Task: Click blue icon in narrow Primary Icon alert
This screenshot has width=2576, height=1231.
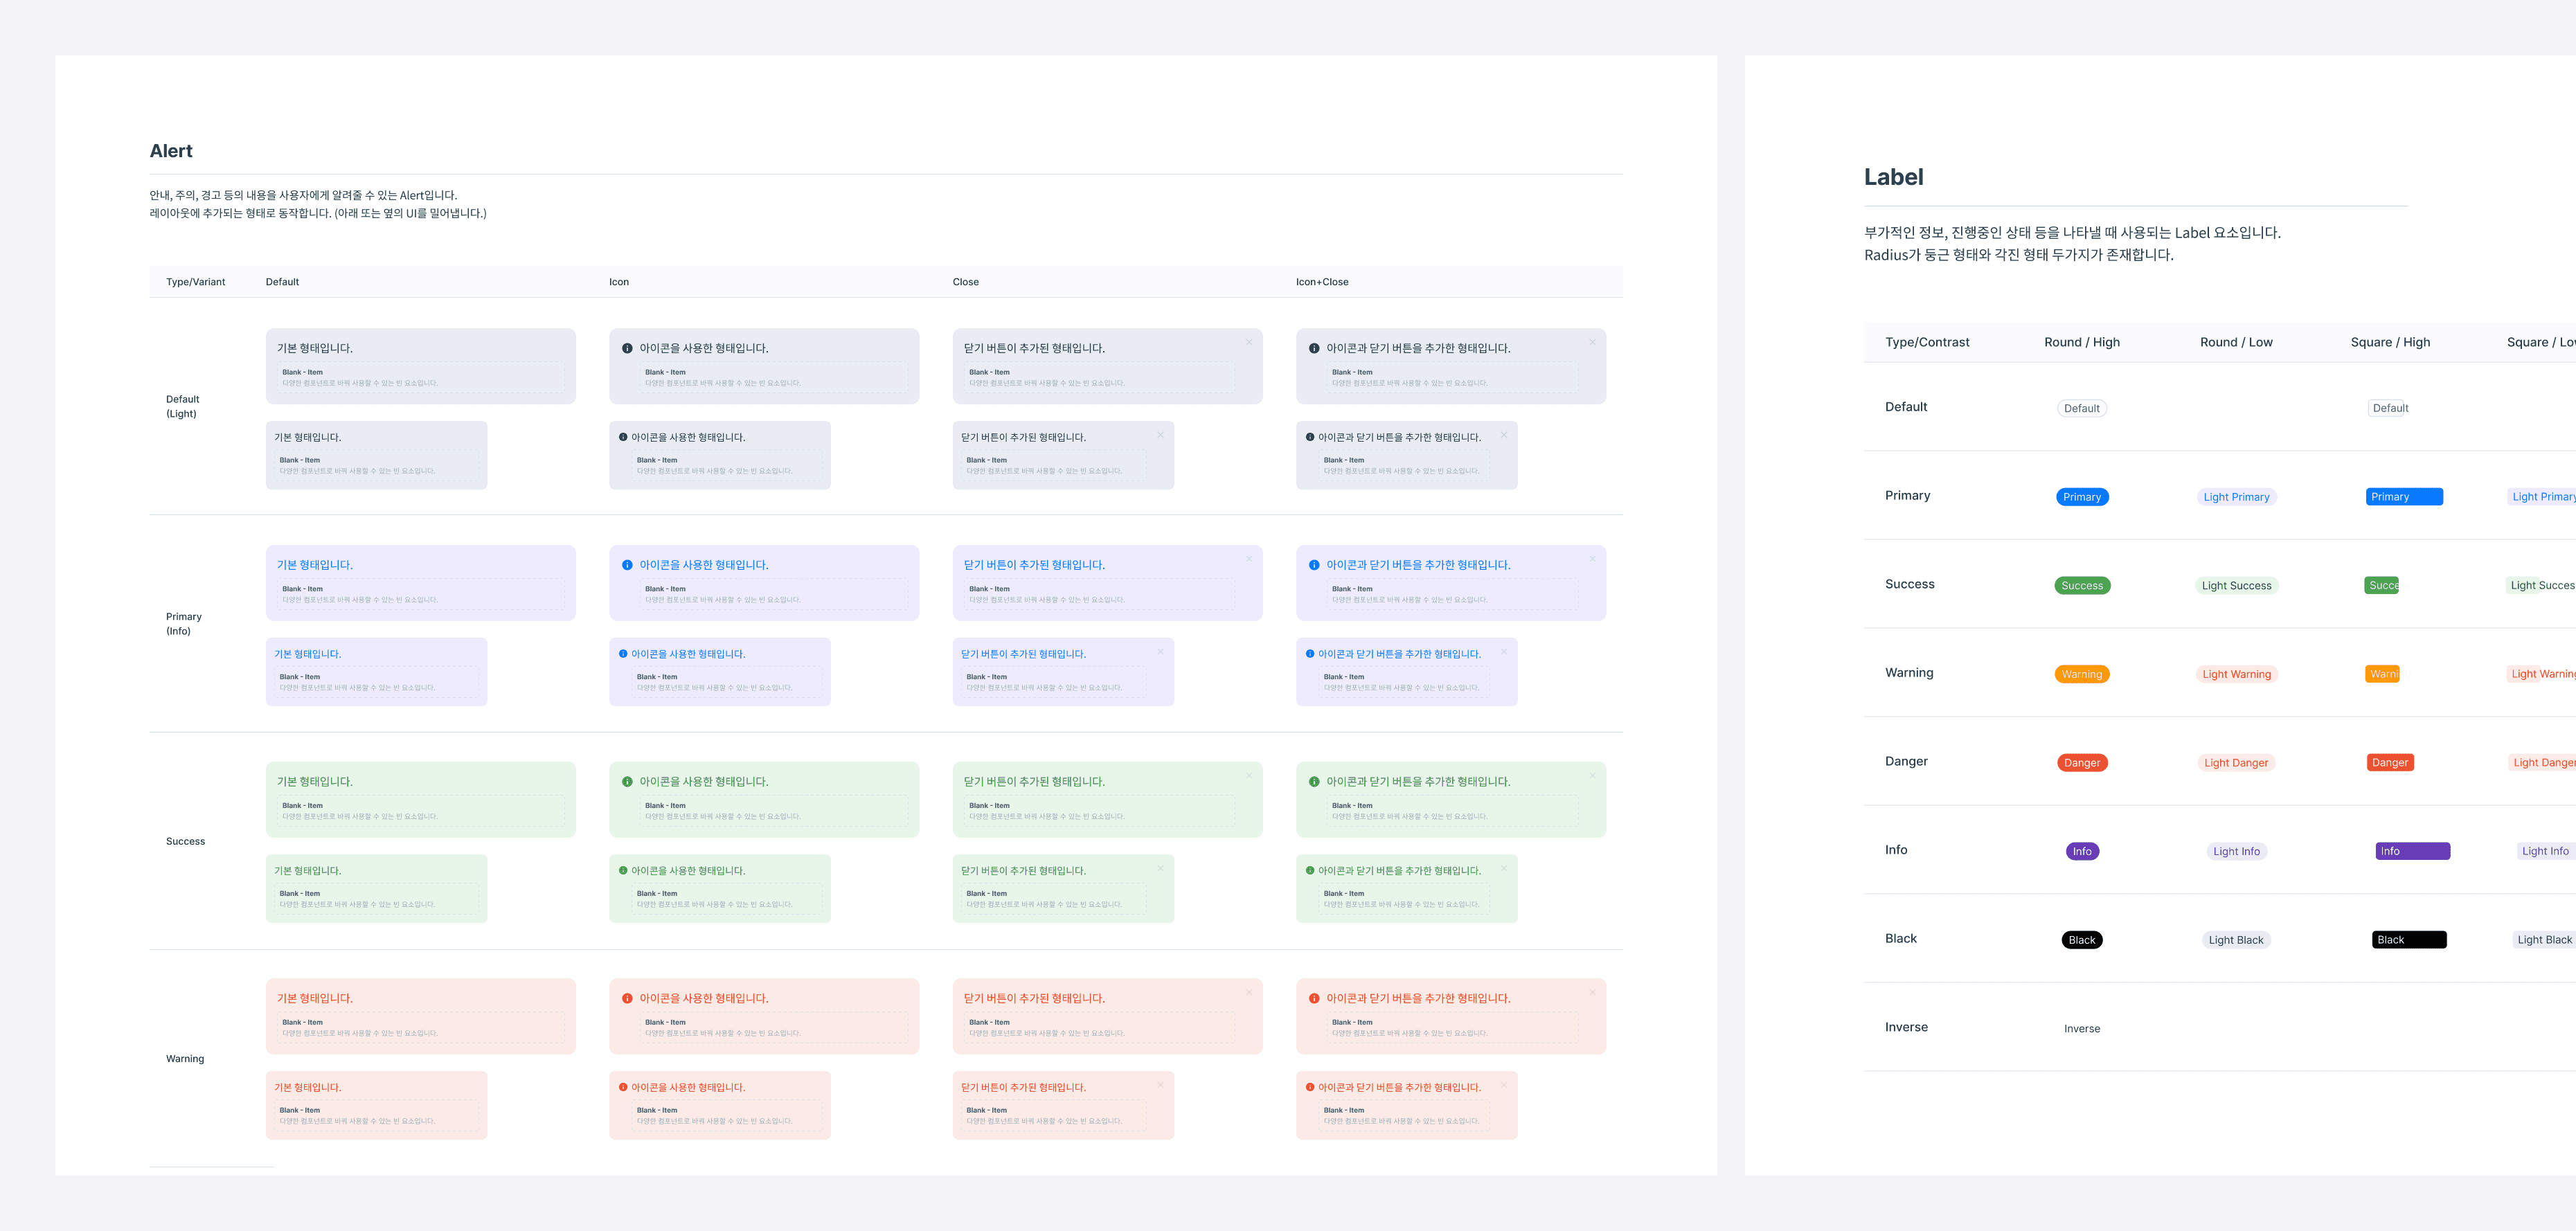Action: pos(623,654)
